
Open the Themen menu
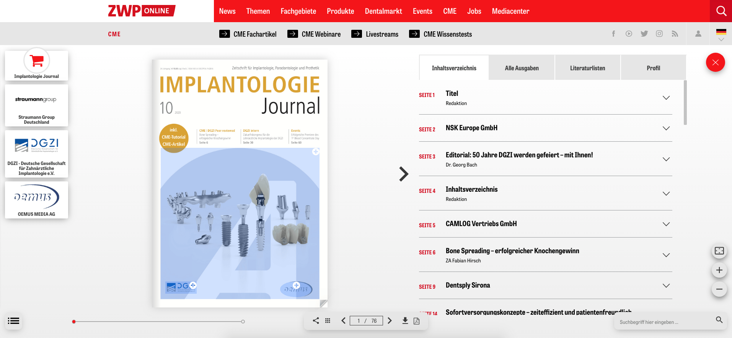[x=258, y=11]
